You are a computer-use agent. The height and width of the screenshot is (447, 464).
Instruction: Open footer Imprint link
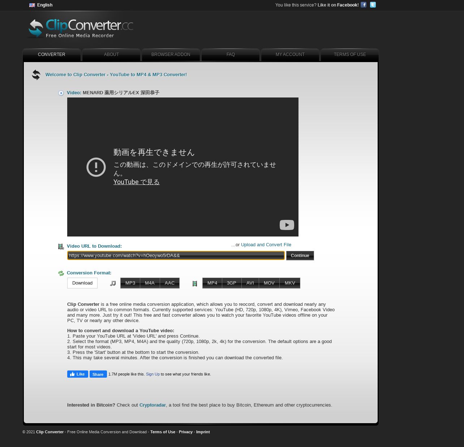coord(203,432)
